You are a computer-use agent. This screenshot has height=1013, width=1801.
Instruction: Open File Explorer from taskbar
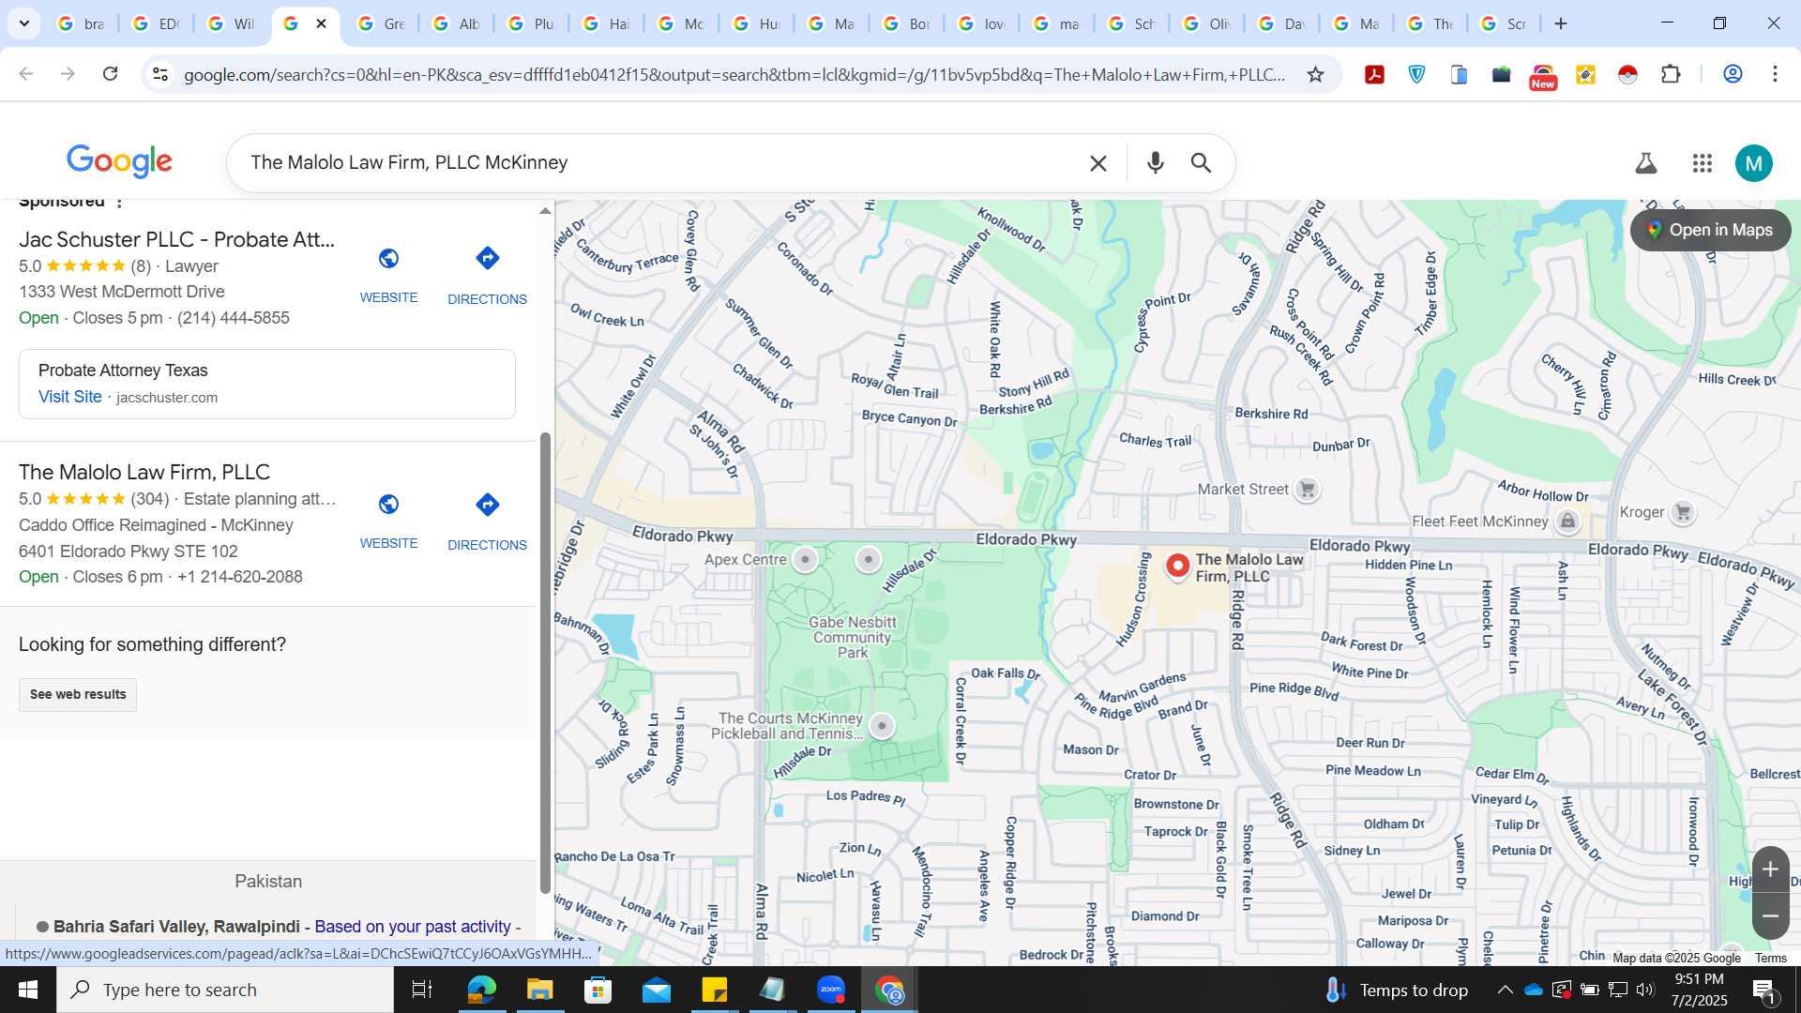coord(539,990)
